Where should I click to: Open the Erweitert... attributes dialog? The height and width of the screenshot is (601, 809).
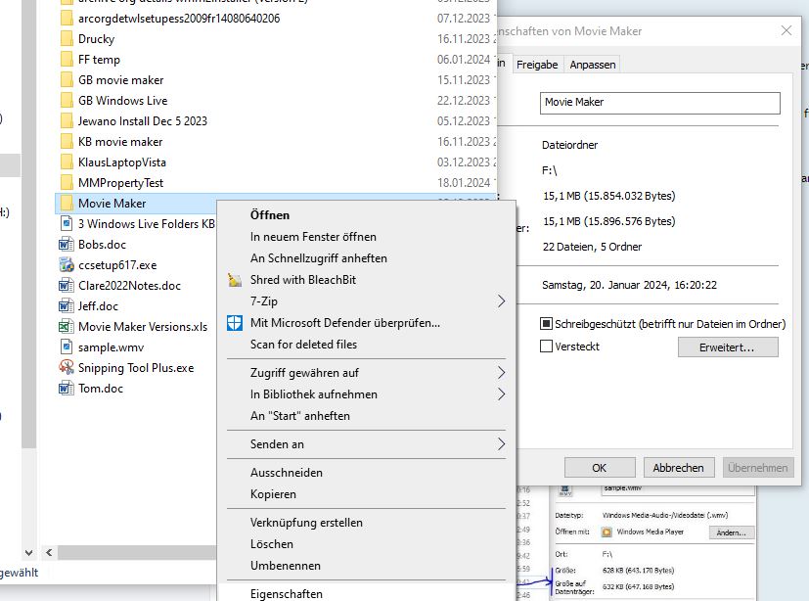[728, 347]
